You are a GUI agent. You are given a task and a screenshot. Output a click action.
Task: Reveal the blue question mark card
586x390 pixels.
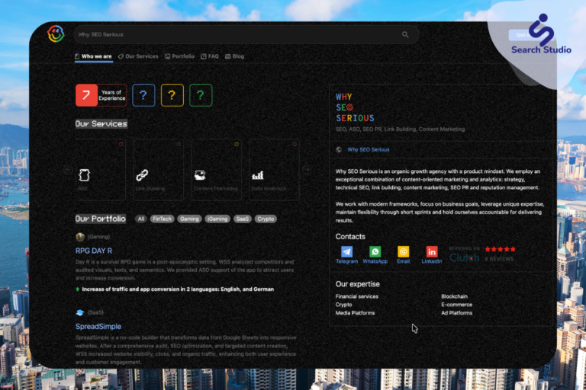point(143,95)
